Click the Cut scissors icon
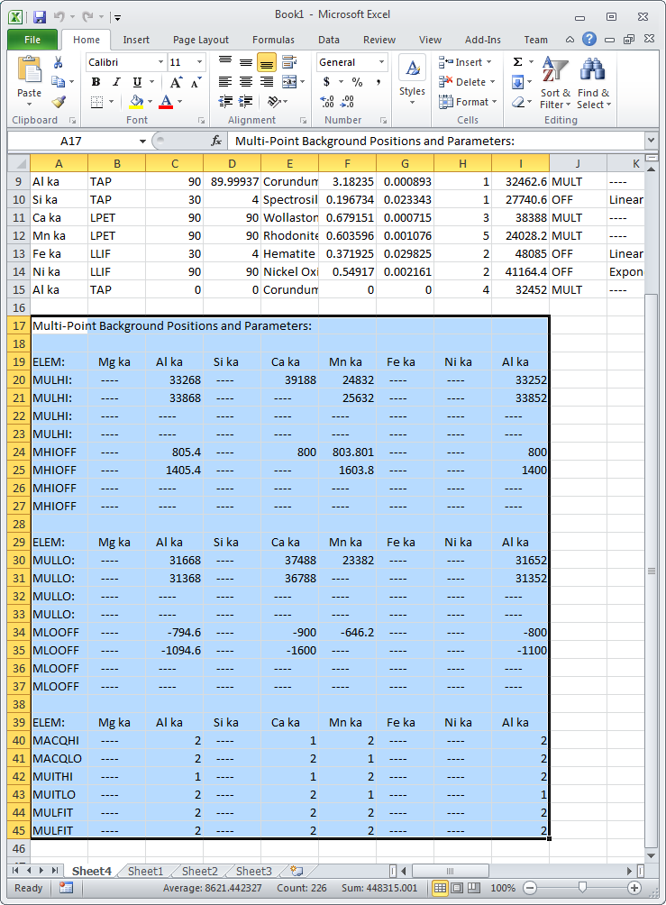666x905 pixels. [59, 62]
